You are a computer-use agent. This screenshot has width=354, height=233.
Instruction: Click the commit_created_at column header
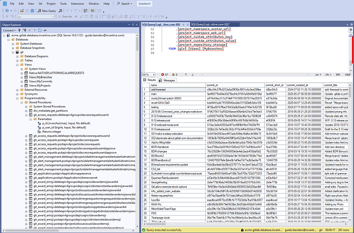click(x=304, y=85)
